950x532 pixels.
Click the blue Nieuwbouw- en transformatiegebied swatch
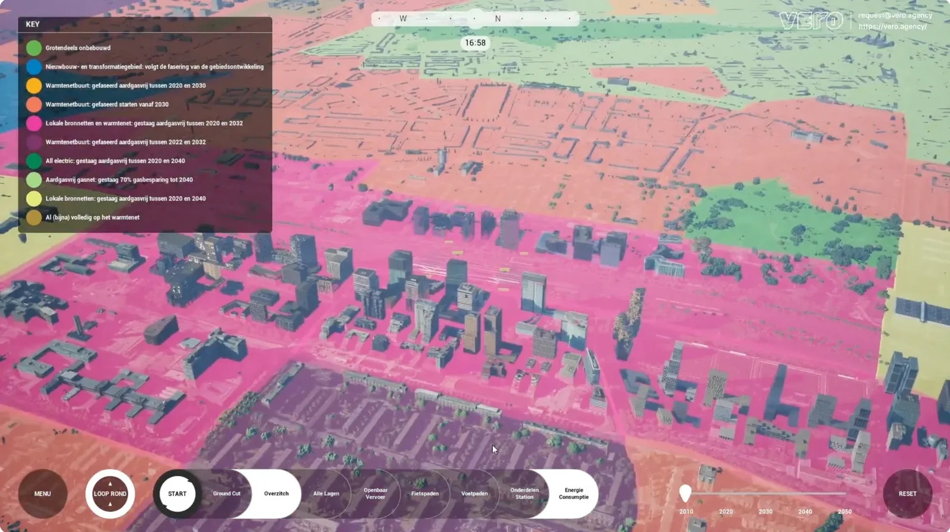[x=34, y=66]
